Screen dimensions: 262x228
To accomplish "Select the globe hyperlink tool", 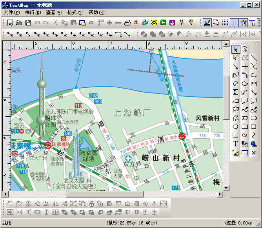I will (x=254, y=144).
